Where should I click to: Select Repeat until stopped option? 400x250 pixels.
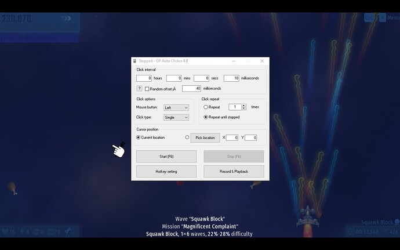[206, 117]
